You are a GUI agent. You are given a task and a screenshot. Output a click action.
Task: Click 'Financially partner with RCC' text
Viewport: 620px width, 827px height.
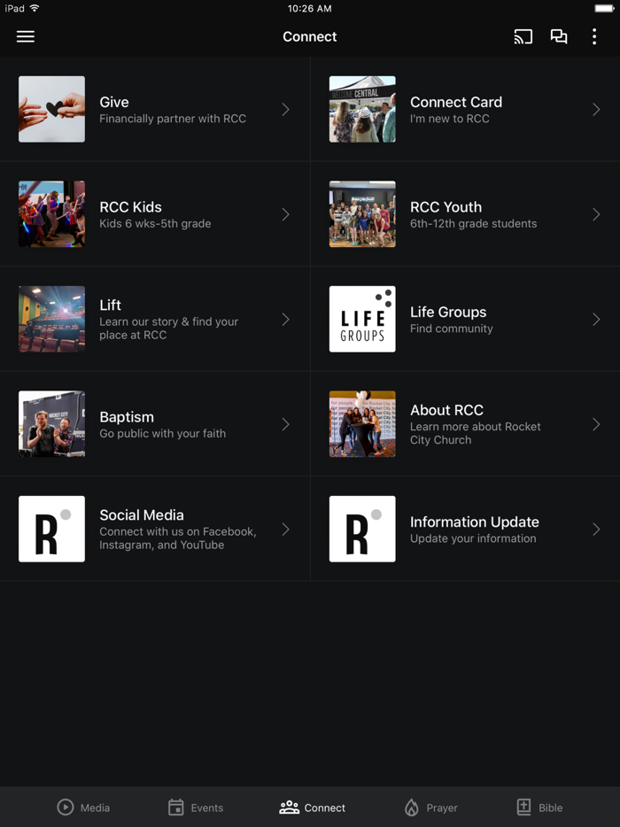tap(173, 119)
